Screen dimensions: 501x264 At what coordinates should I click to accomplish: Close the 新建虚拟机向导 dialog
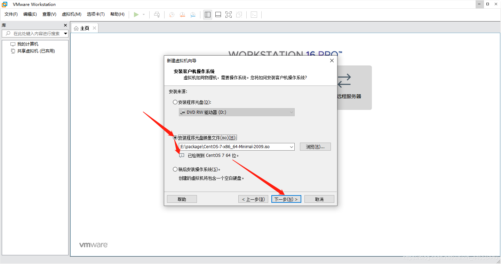[332, 61]
